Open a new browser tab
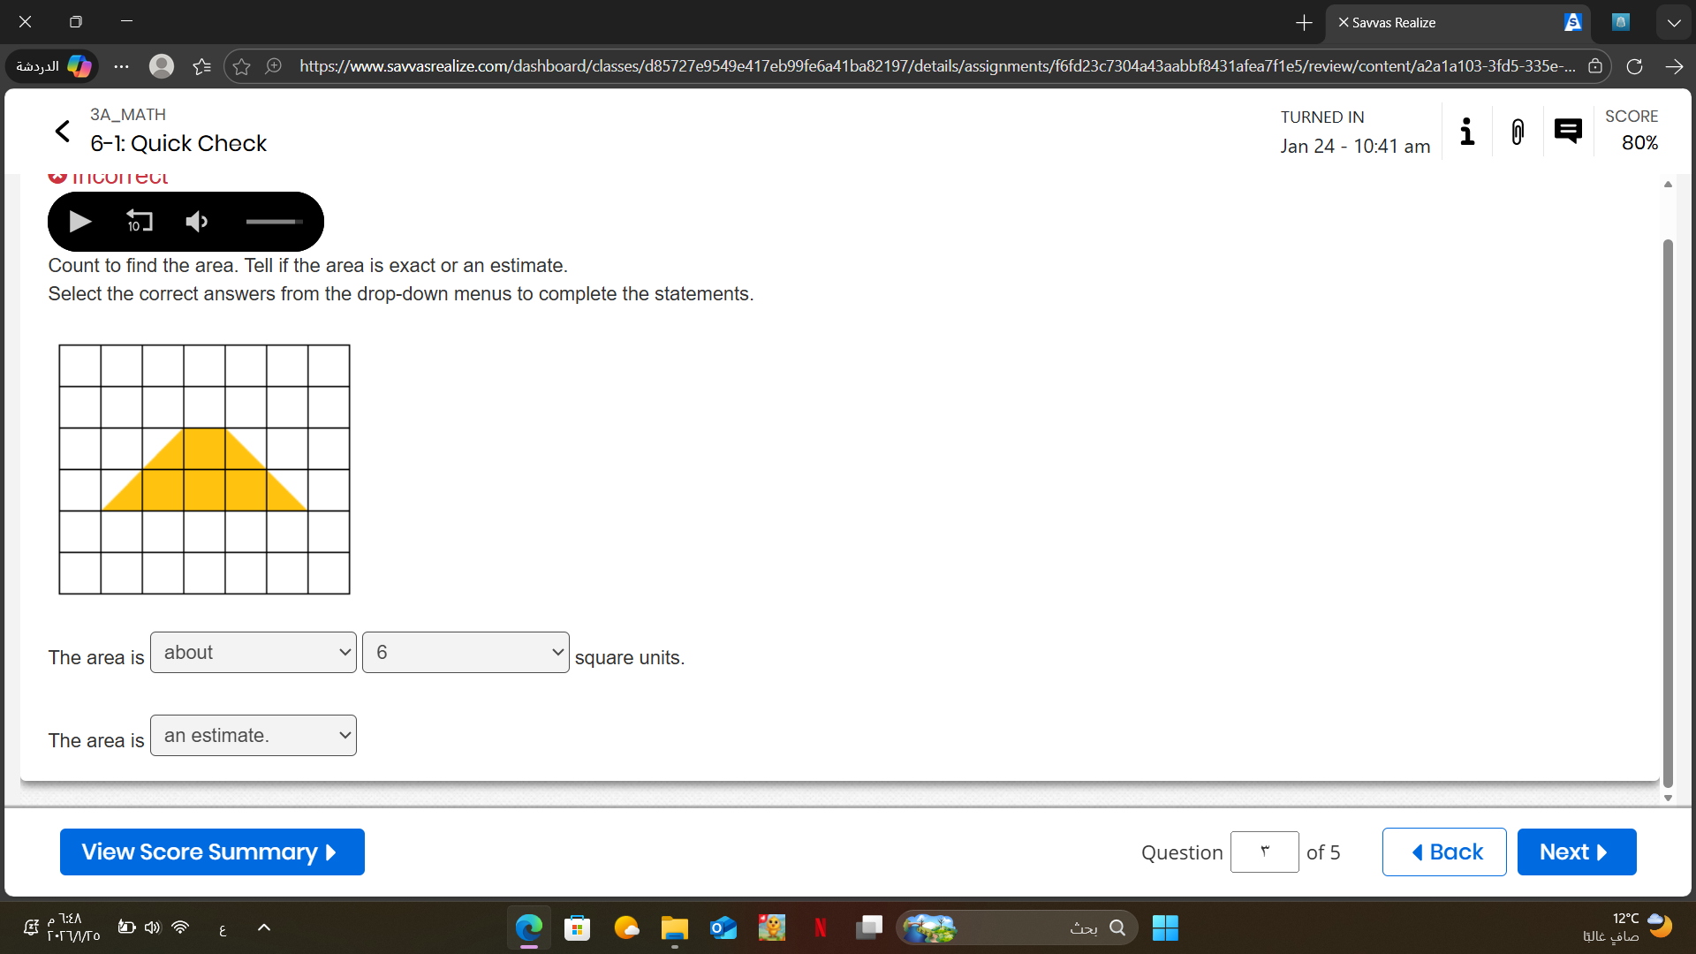Screen dimensions: 1696x954 coord(1304,23)
